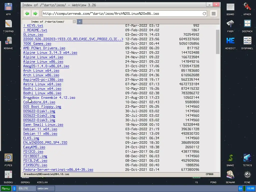Click the vertical scrollbar thumb
Screen dimensions: 256x192
click(218, 42)
